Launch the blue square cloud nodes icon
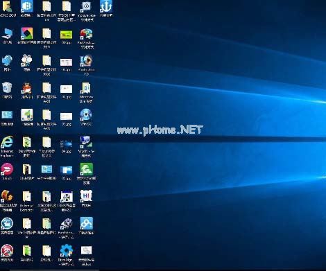This screenshot has height=271, width=326. (86, 223)
